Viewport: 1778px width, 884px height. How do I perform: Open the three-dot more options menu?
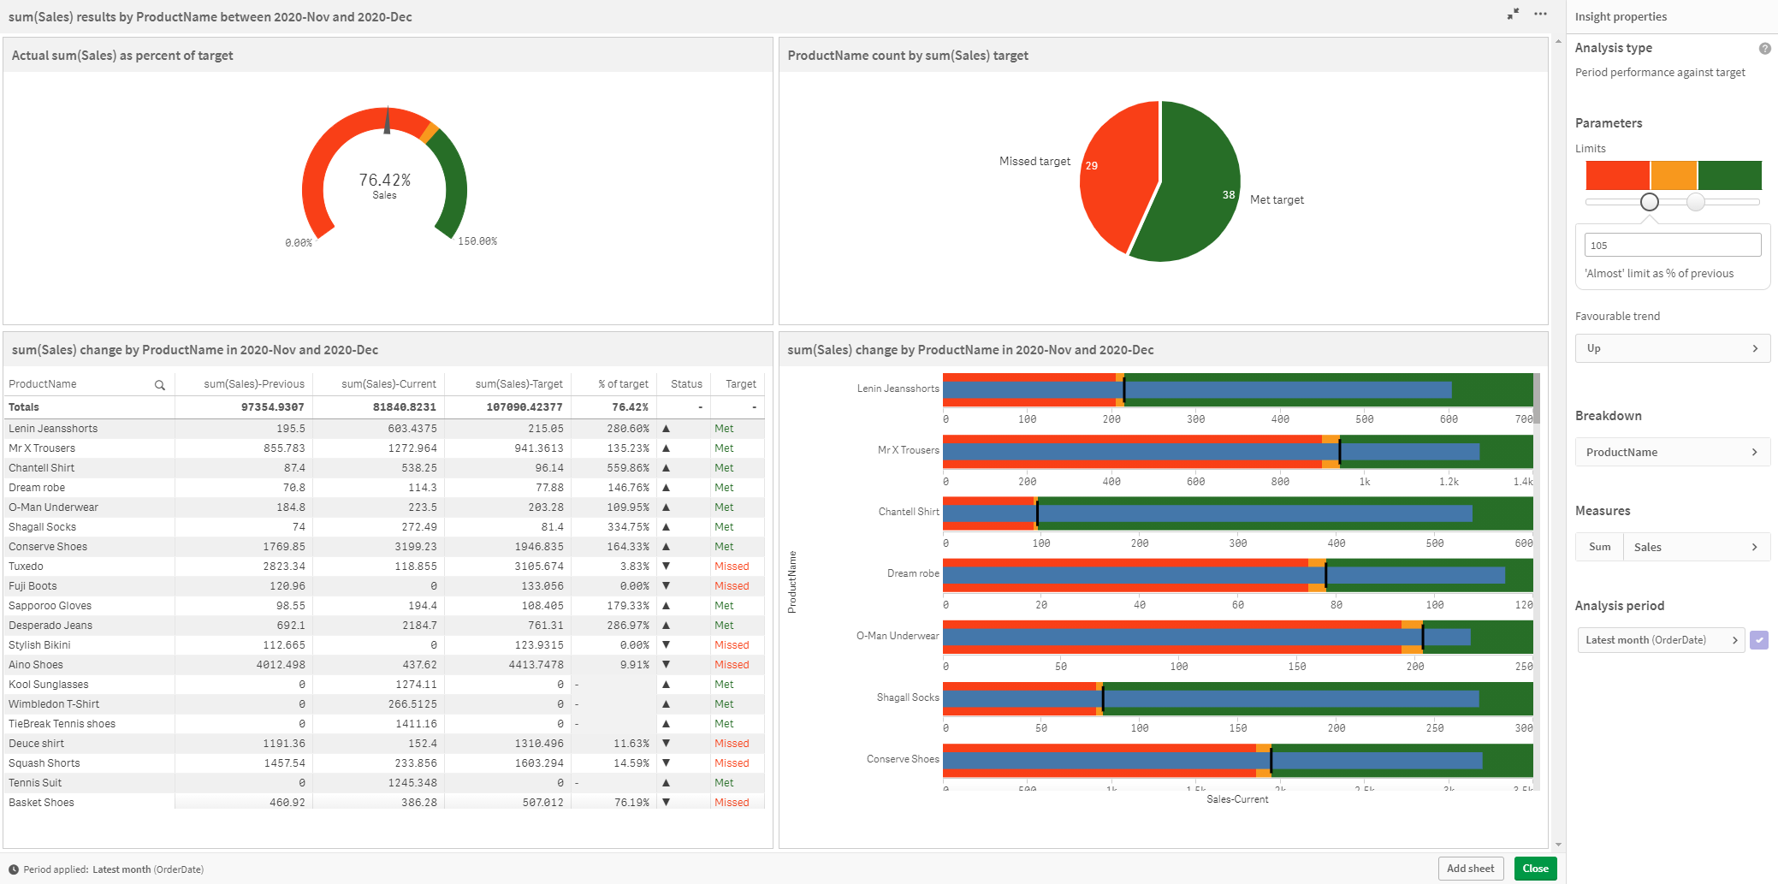pos(1540,15)
